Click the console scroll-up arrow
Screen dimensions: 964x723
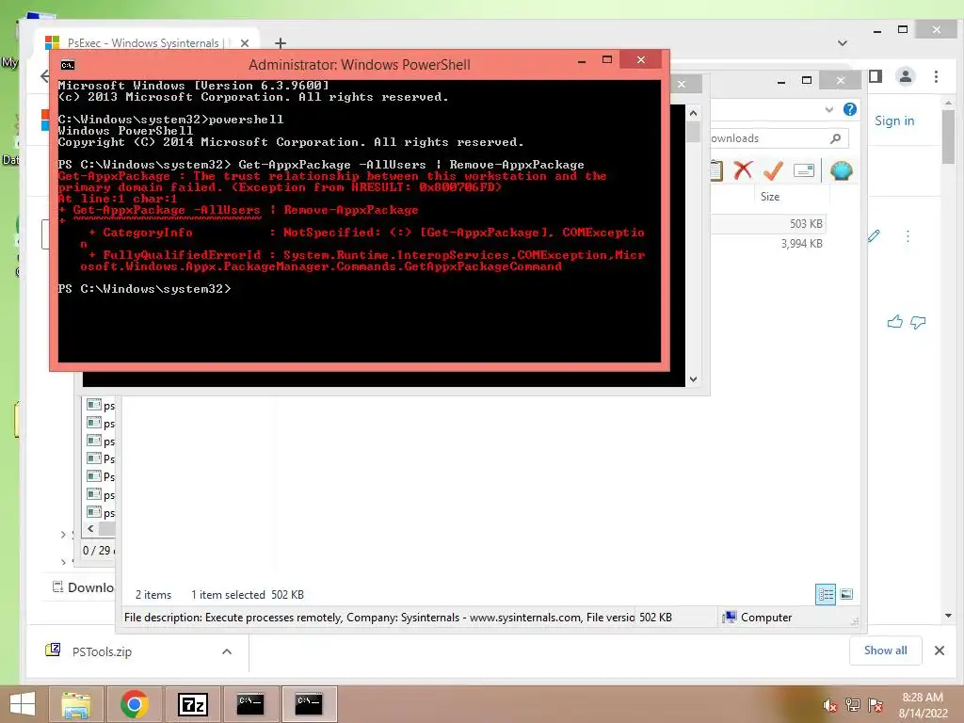pos(693,113)
